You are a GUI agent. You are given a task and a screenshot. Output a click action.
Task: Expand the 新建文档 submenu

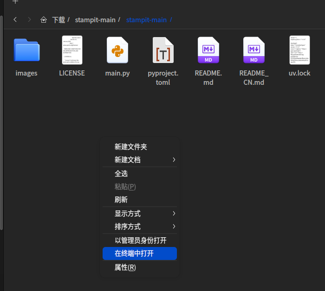[x=140, y=160]
